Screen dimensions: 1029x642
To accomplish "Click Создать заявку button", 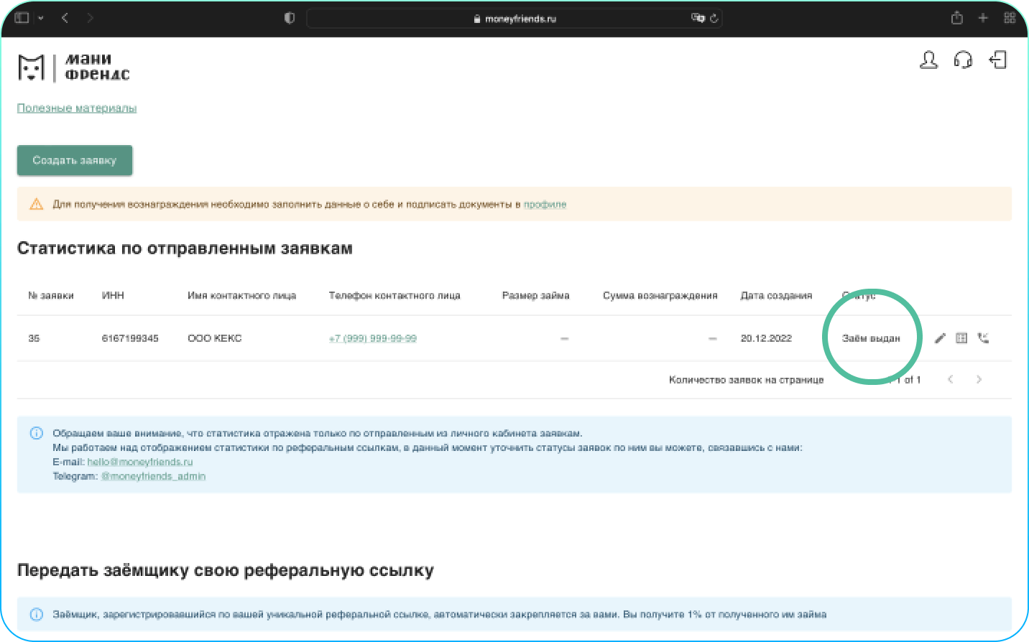I will tap(74, 160).
